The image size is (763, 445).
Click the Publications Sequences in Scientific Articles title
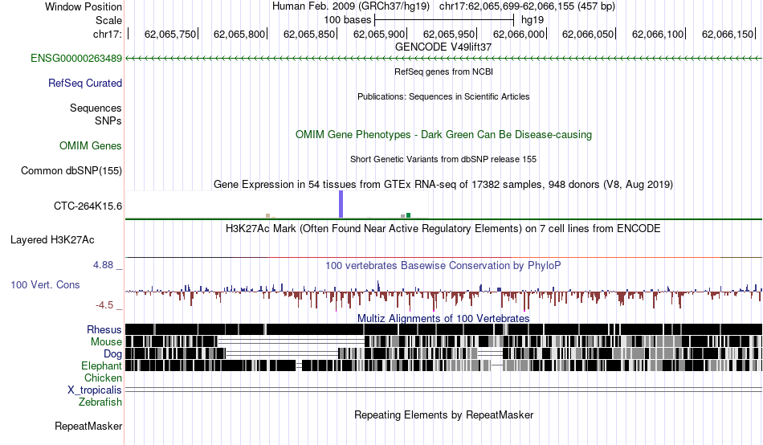click(443, 96)
